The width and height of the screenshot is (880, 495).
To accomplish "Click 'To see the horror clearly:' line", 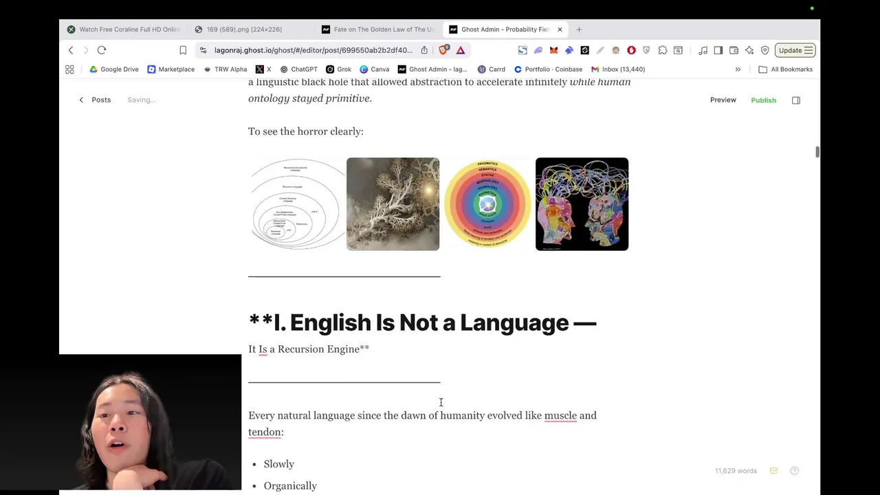I will [x=306, y=131].
